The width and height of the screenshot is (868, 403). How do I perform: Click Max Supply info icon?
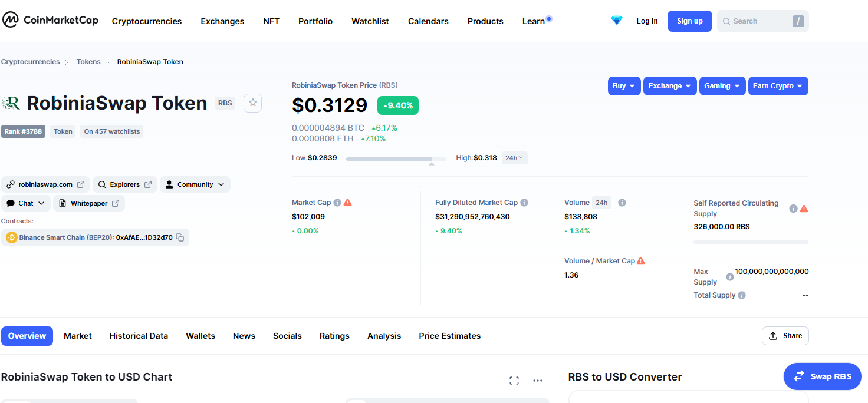[730, 277]
